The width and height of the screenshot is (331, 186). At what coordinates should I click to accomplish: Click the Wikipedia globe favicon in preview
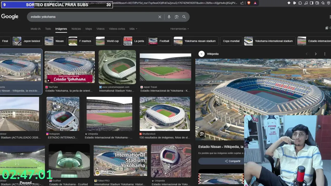click(201, 54)
